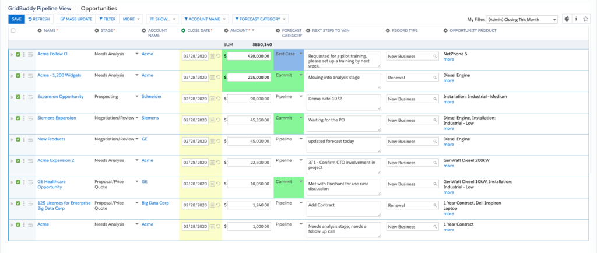
Task: Click the Refresh toolbar button
Action: 39,19
